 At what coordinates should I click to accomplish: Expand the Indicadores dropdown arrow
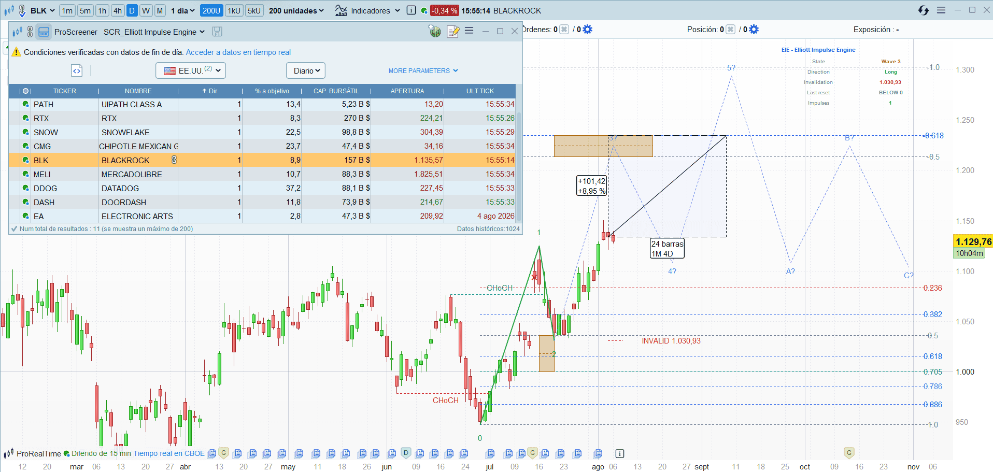pos(398,10)
